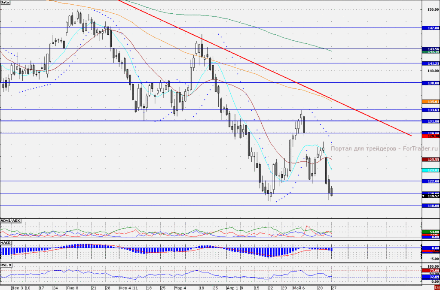Open the MACD indicator panel label

click(6, 242)
